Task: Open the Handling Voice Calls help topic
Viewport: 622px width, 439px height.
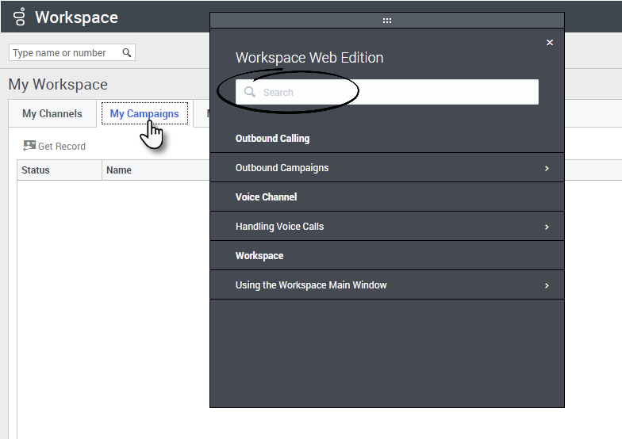Action: click(280, 227)
